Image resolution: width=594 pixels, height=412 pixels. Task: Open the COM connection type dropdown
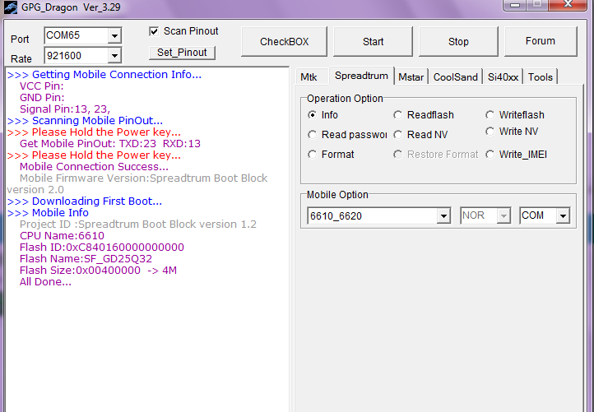click(x=563, y=215)
